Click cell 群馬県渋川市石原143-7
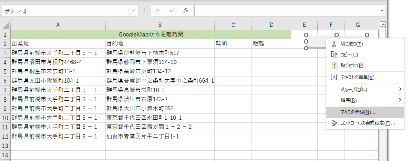411x161 pixels. point(160,100)
